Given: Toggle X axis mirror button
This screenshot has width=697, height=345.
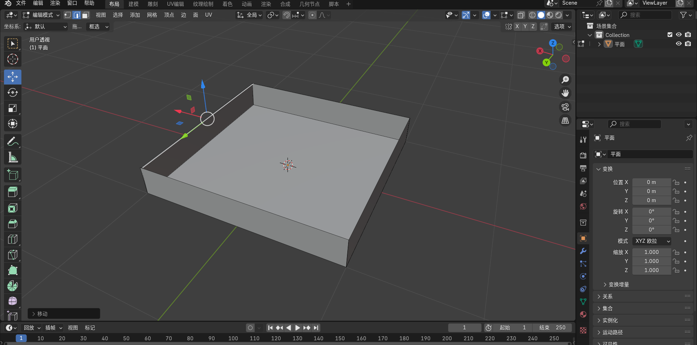Looking at the screenshot, I should [x=517, y=26].
